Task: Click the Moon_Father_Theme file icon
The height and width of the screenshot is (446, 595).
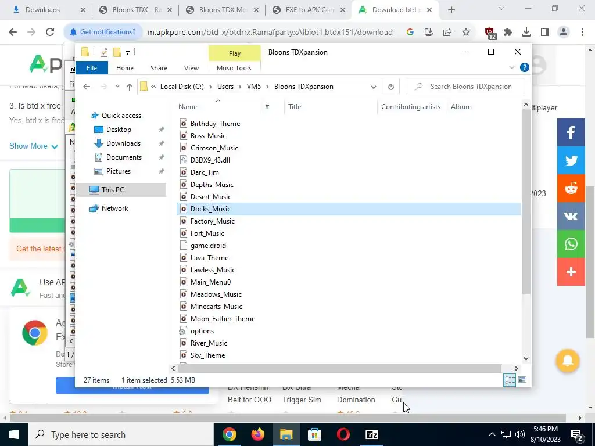Action: [184, 319]
